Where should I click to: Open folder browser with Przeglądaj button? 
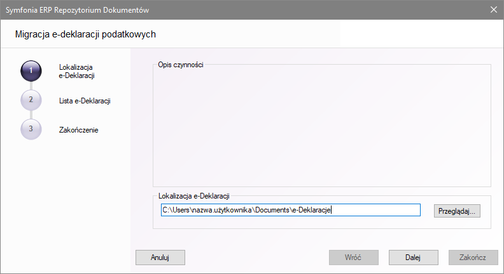pos(457,211)
